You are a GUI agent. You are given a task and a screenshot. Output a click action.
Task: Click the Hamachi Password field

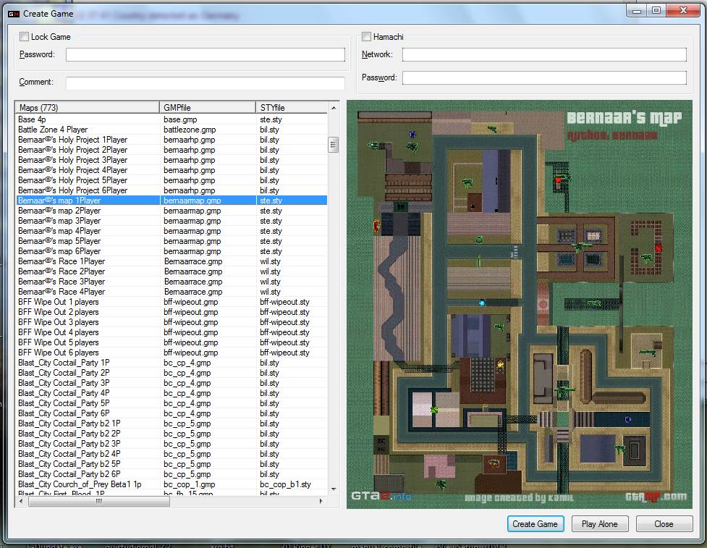[544, 78]
